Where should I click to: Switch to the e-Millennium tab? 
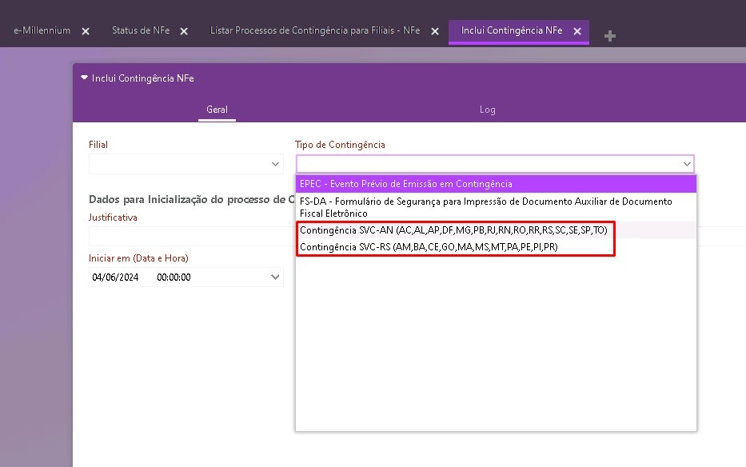click(x=42, y=30)
